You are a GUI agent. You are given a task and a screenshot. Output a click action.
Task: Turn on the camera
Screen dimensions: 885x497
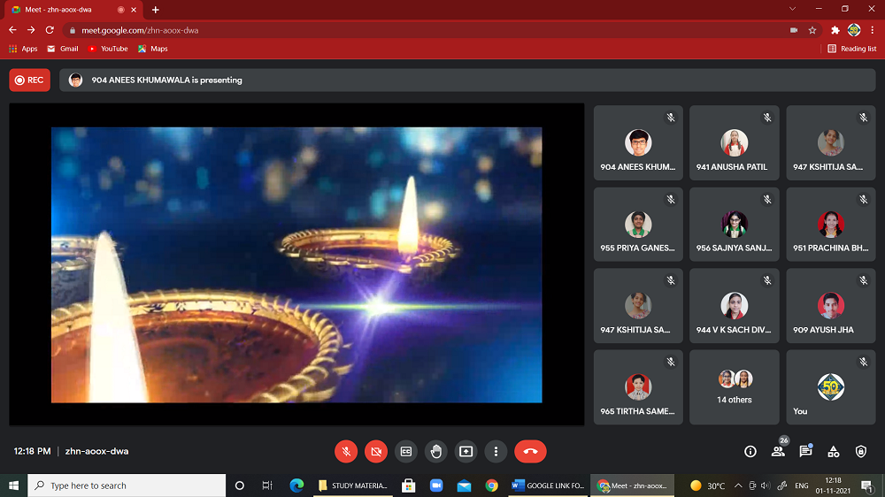coord(376,451)
